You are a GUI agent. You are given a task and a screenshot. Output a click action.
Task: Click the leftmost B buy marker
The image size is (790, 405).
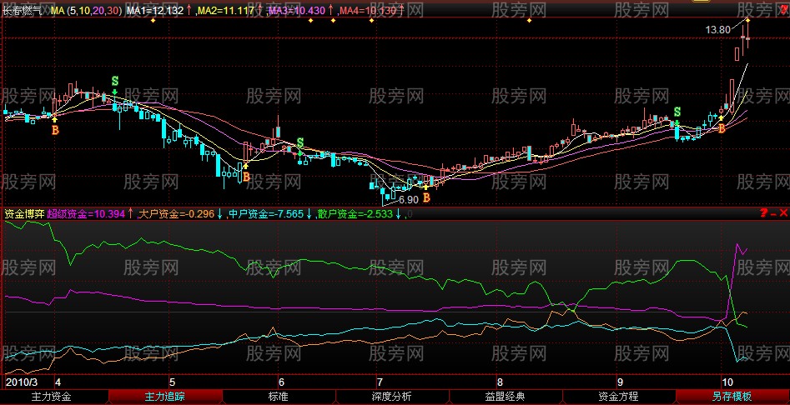click(x=55, y=130)
